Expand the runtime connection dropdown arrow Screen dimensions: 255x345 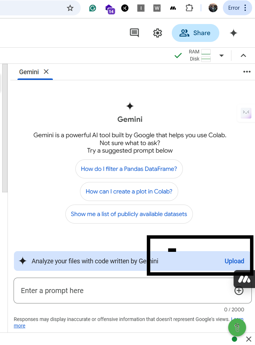click(x=221, y=56)
